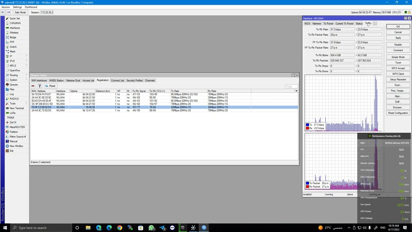
Task: Open Quick Set in sidebar
Action: (14, 18)
